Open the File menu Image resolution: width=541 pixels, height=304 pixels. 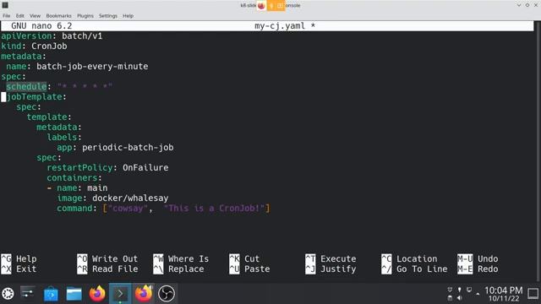(7, 16)
